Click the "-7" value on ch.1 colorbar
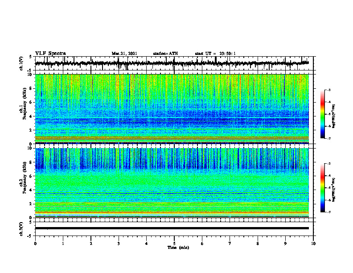This screenshot has width=353, height=273. (329, 138)
